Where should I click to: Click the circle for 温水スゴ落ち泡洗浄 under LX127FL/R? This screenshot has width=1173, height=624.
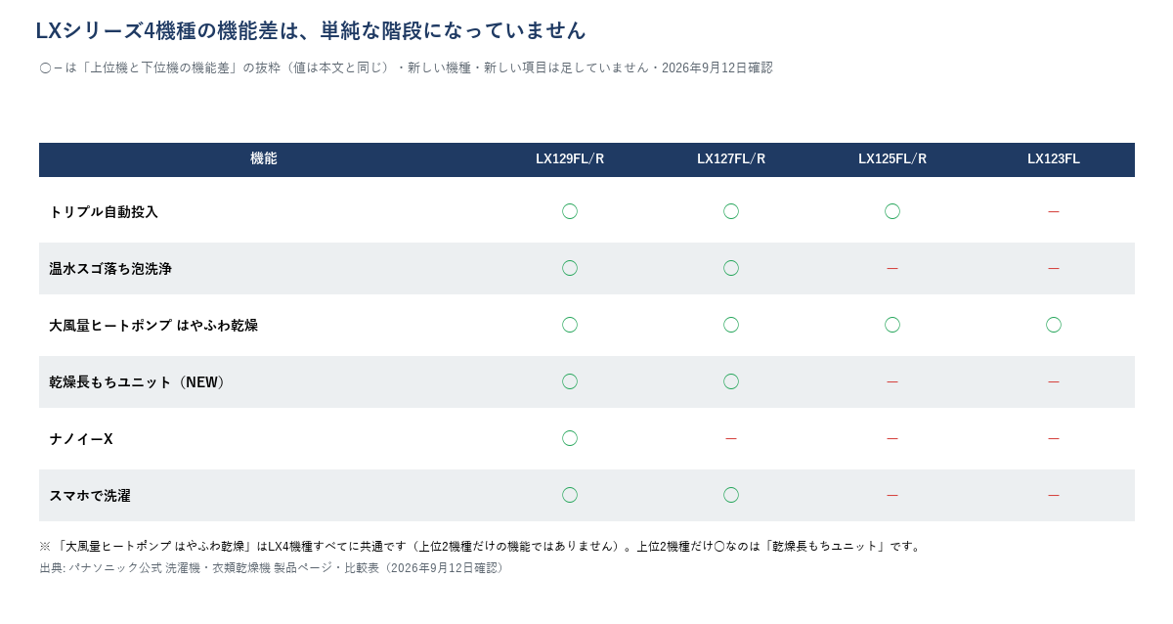click(x=731, y=268)
